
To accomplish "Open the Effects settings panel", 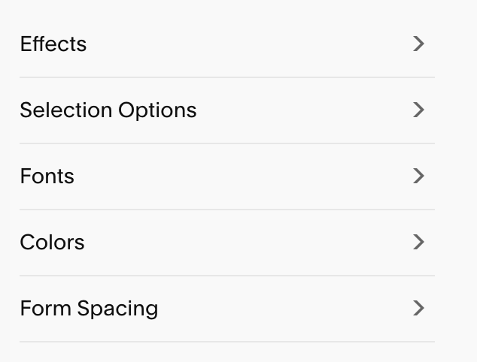I will [x=227, y=44].
